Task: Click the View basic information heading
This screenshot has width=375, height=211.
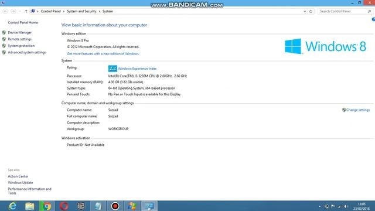Action: pos(104,25)
